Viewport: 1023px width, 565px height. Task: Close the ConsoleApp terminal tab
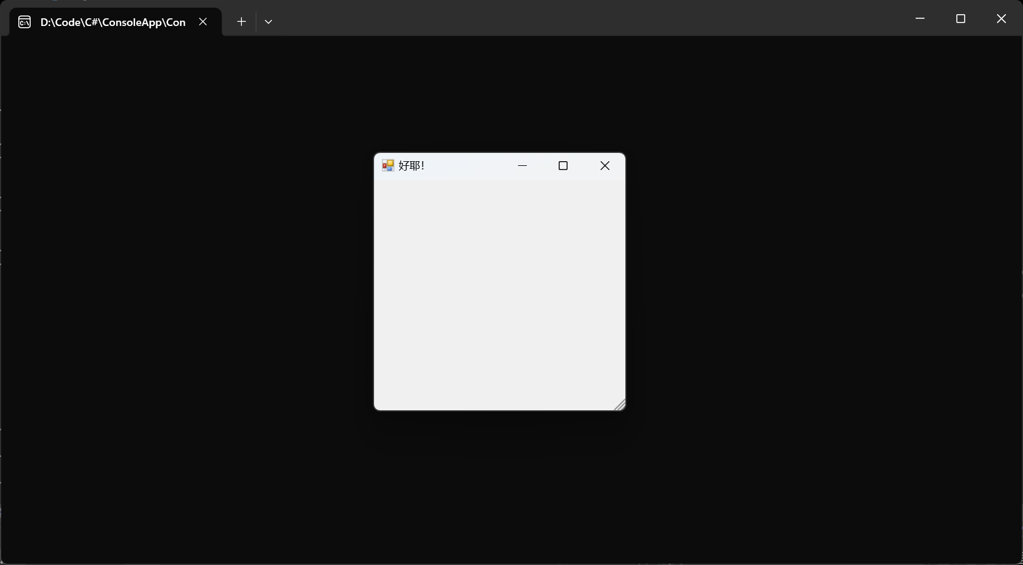(203, 22)
